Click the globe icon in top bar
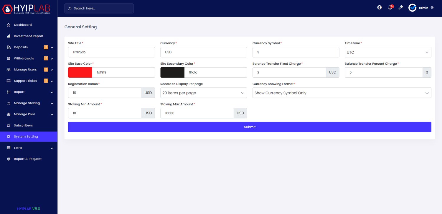Viewport: 442px width, 214px height. 380,8
